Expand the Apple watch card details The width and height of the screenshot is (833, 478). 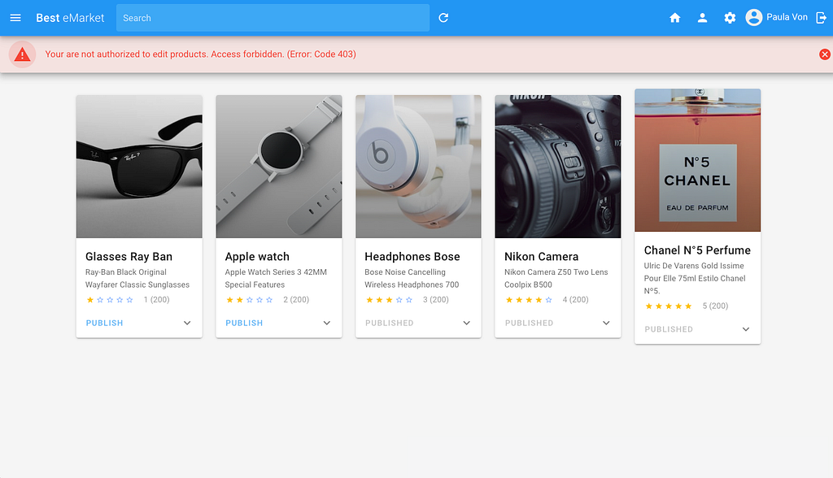(x=327, y=323)
